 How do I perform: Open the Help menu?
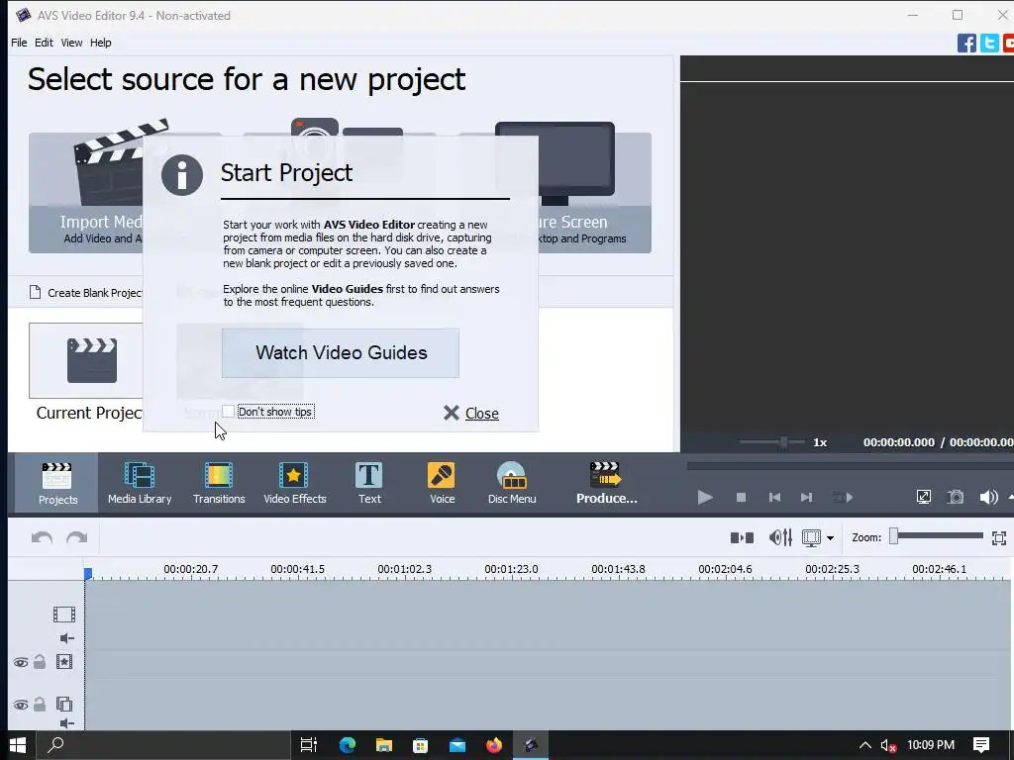100,43
